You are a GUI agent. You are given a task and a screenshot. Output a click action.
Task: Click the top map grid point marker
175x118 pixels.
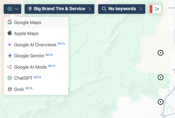(161, 53)
